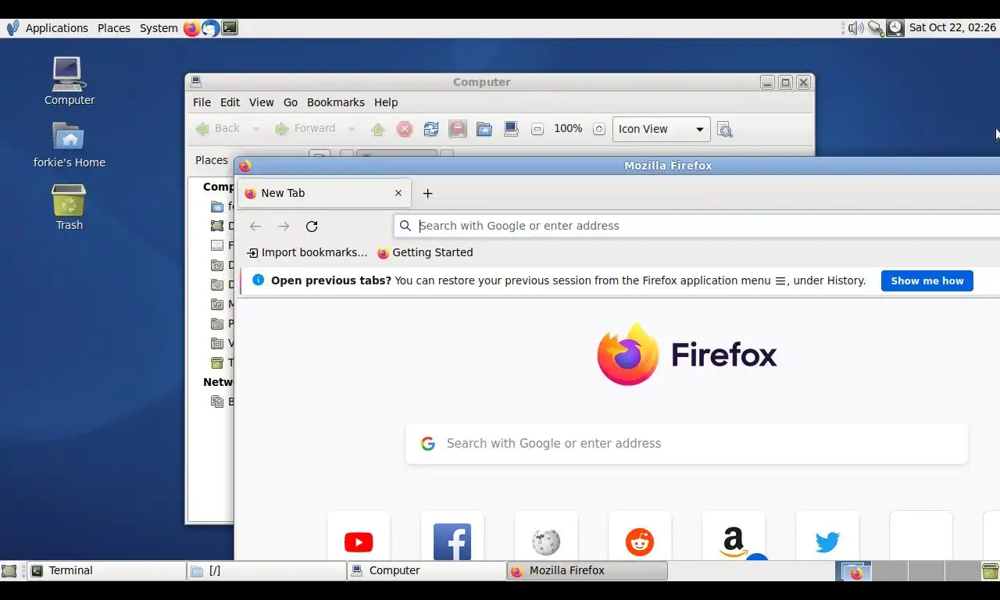Launch the terminal from the top panel
The height and width of the screenshot is (600, 1000).
230,28
